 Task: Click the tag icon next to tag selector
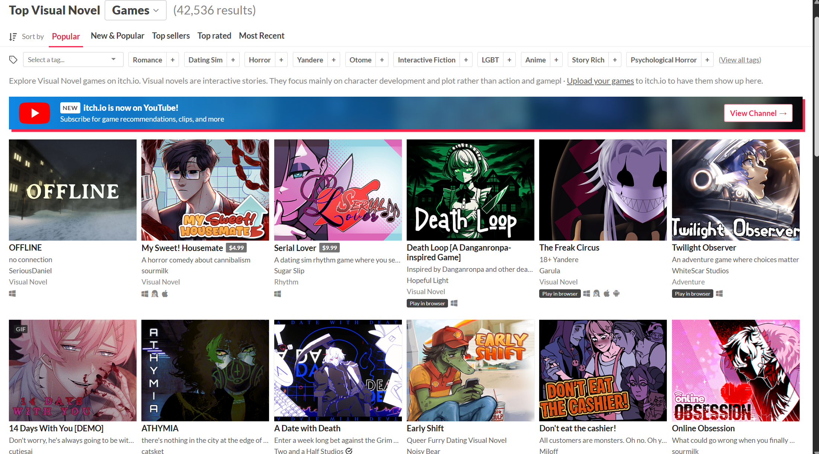(x=13, y=60)
